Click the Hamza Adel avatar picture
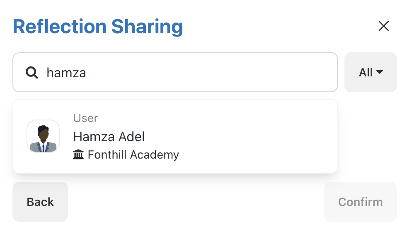The width and height of the screenshot is (407, 235). (x=43, y=136)
